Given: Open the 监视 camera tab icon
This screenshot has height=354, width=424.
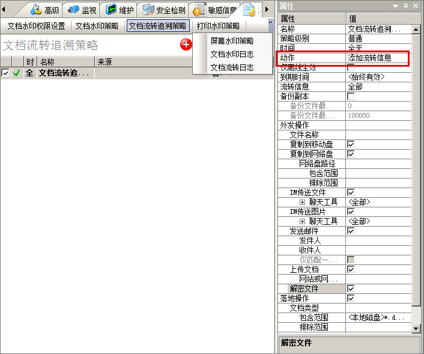Looking at the screenshot, I should coord(73,10).
